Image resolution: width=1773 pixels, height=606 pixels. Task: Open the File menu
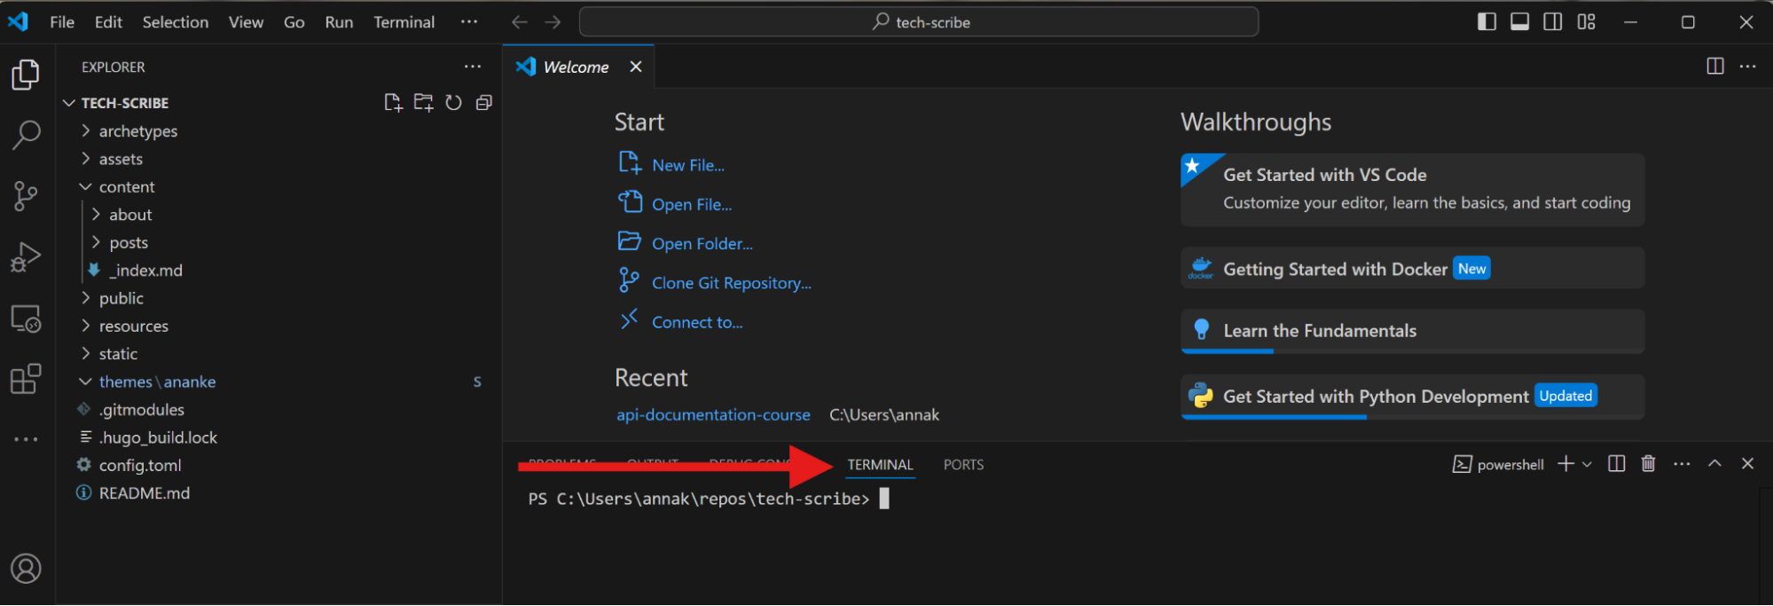[x=62, y=22]
